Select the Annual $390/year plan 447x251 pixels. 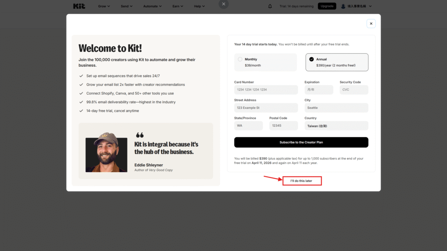tap(337, 62)
